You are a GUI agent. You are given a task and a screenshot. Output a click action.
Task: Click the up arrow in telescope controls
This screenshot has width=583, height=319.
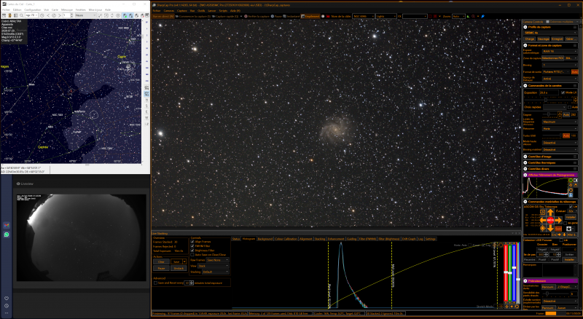pyautogui.click(x=550, y=212)
